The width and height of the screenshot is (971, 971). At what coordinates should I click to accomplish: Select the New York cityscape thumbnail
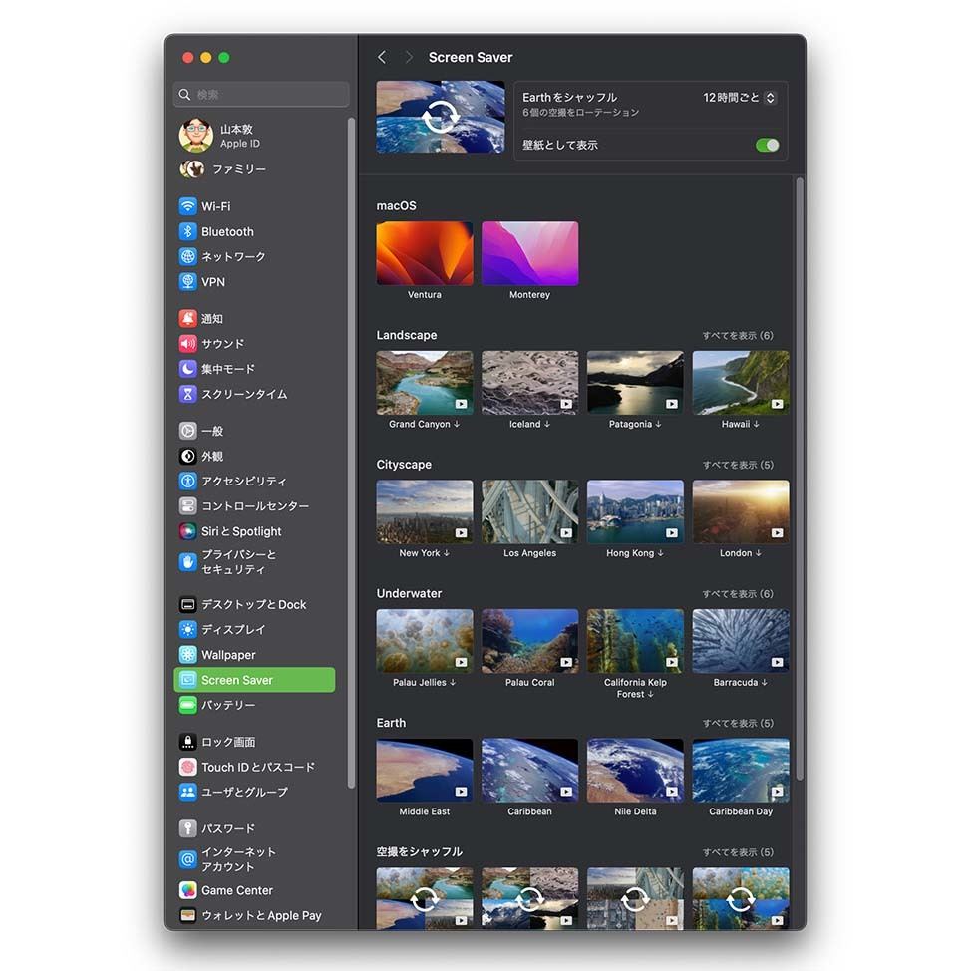point(425,511)
